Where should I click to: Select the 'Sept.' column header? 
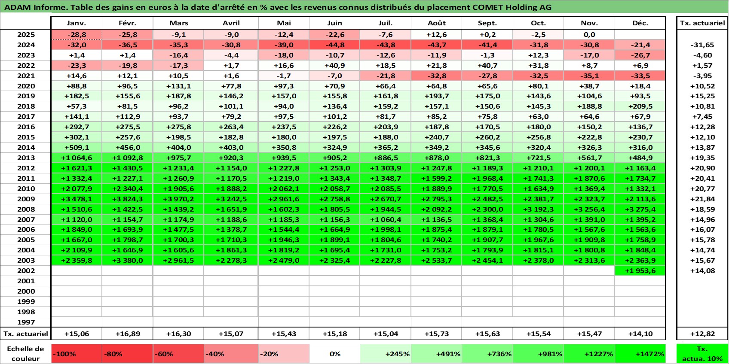(x=487, y=23)
